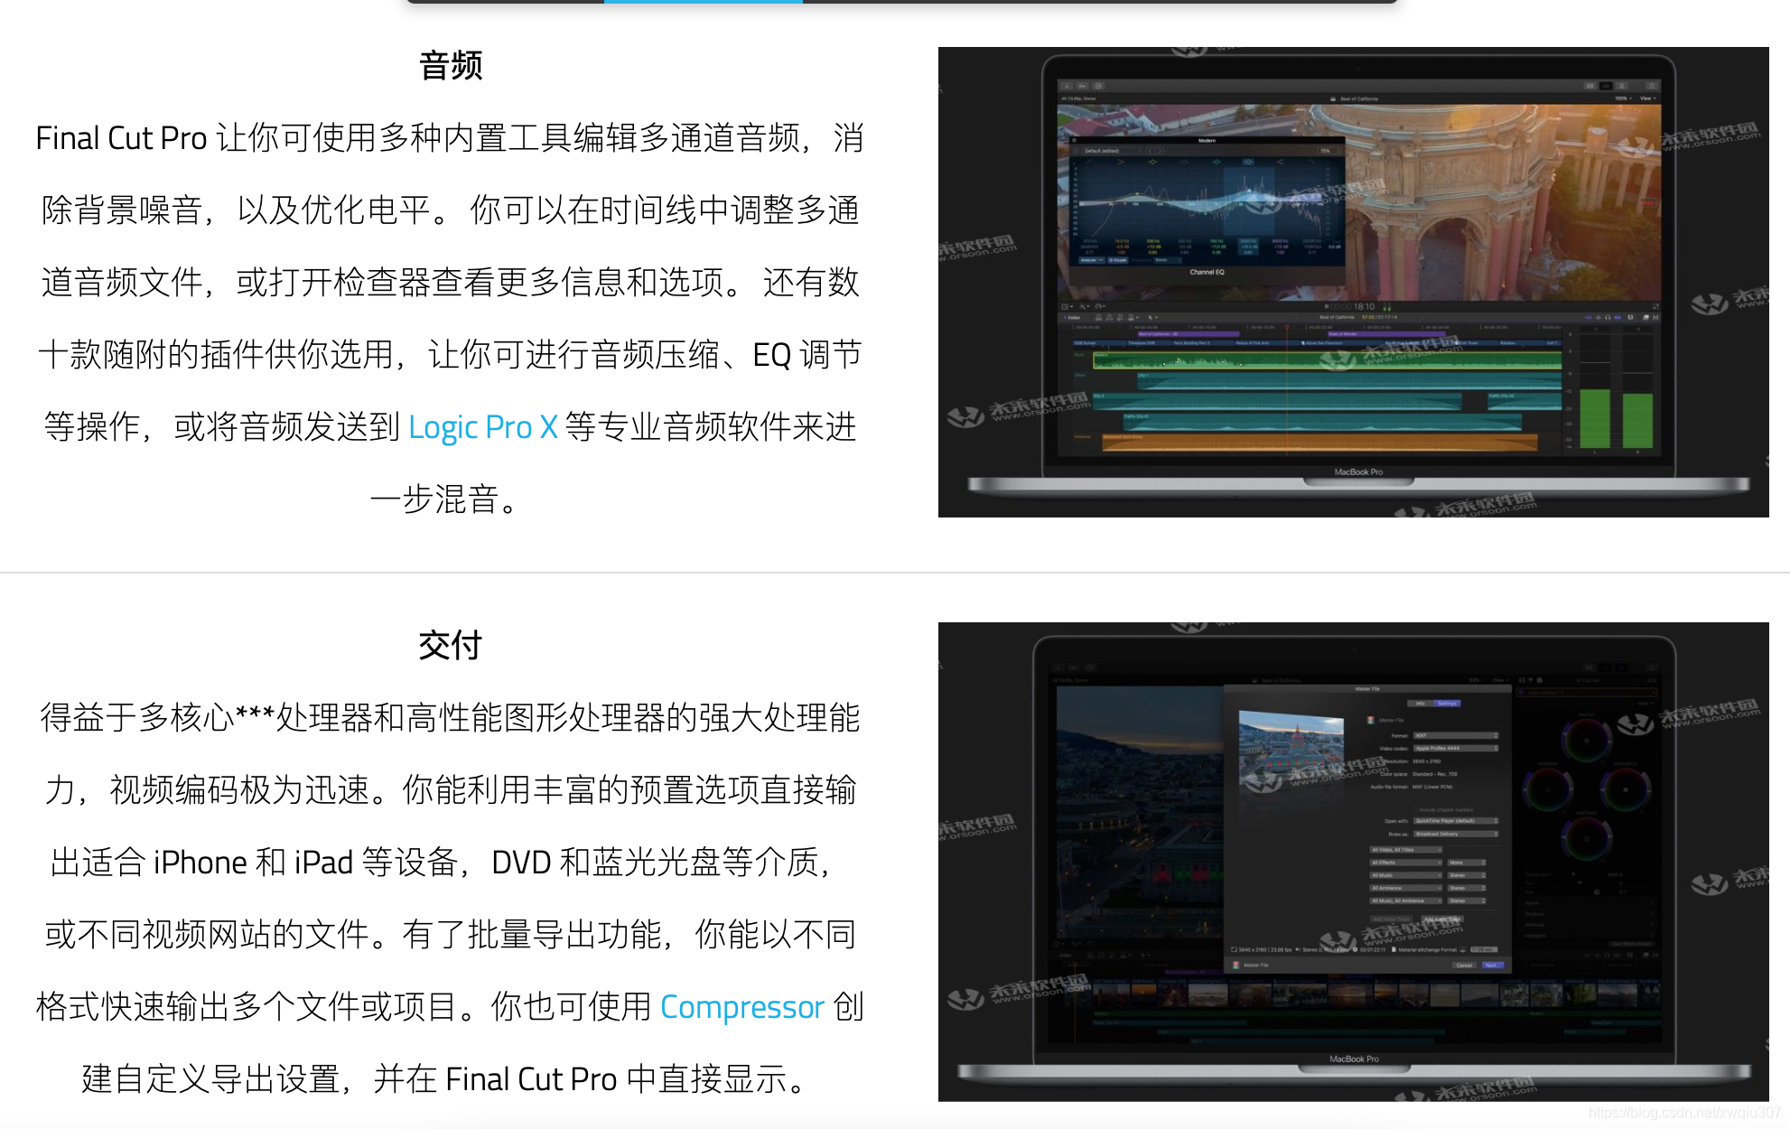
Task: Click the csdn blog URL watermark text
Action: click(1685, 1113)
